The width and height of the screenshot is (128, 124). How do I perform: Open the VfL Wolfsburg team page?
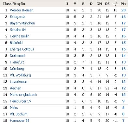coord(20,75)
